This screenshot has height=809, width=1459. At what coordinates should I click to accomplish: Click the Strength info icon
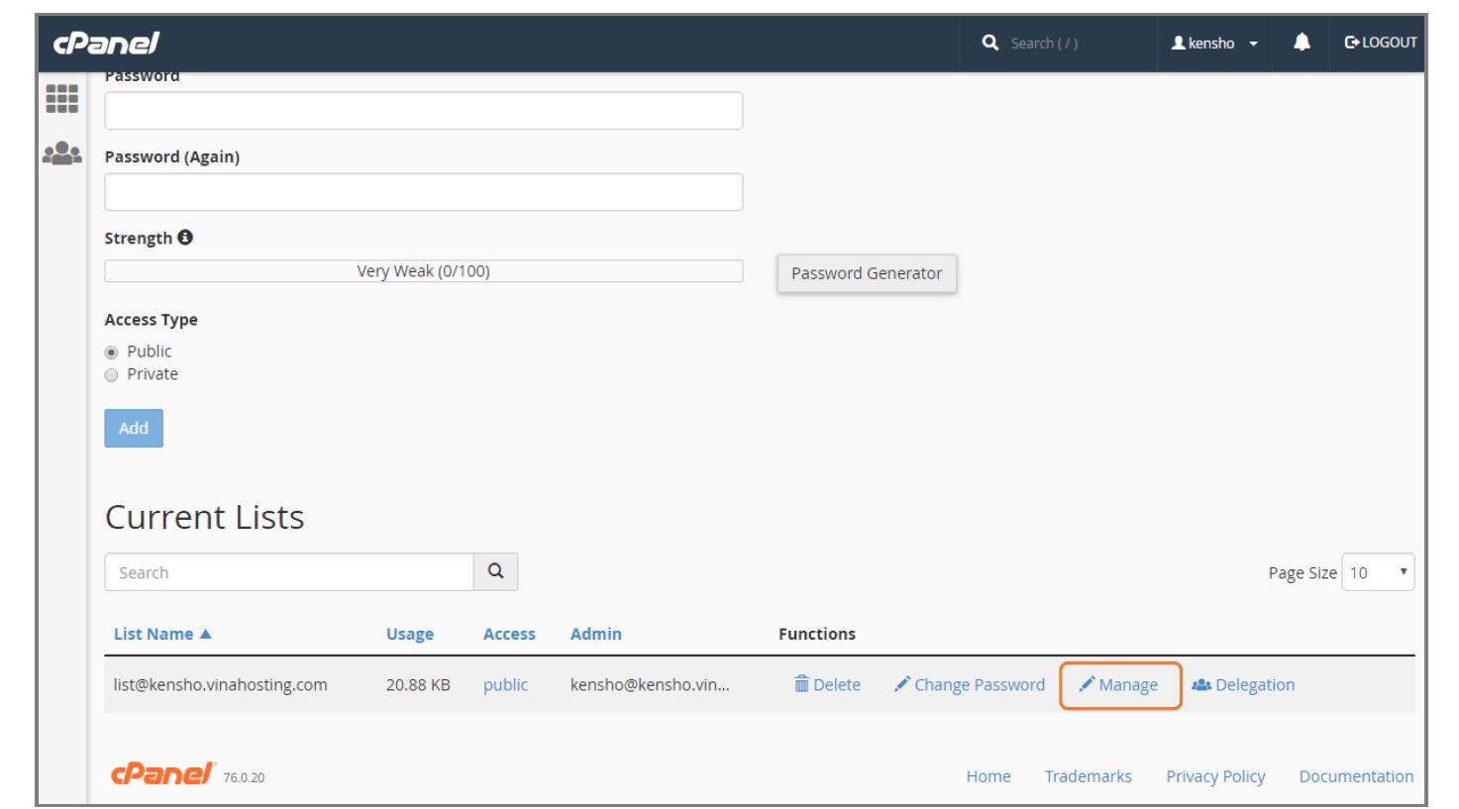(185, 238)
